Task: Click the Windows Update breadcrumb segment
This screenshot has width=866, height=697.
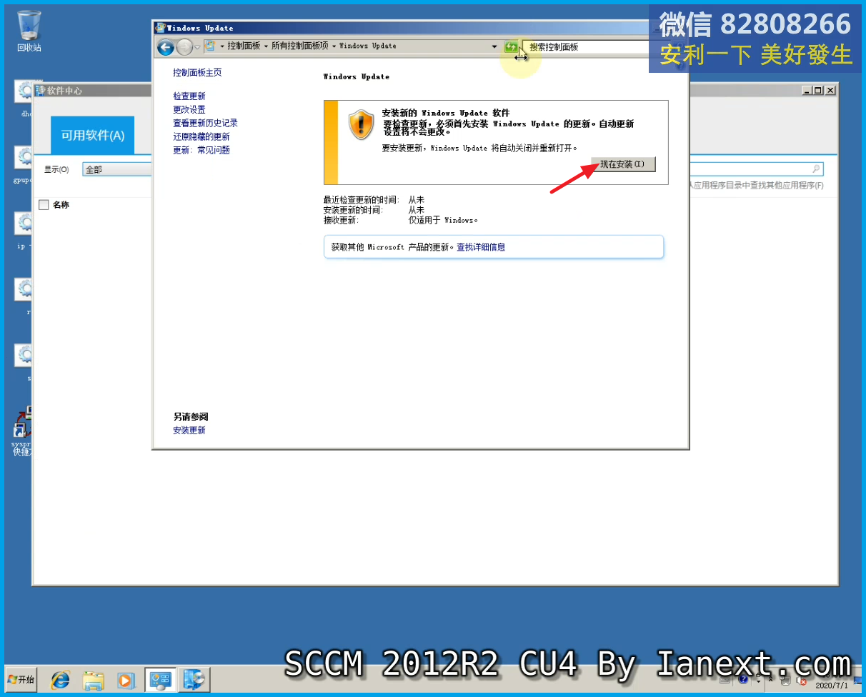Action: coord(367,46)
